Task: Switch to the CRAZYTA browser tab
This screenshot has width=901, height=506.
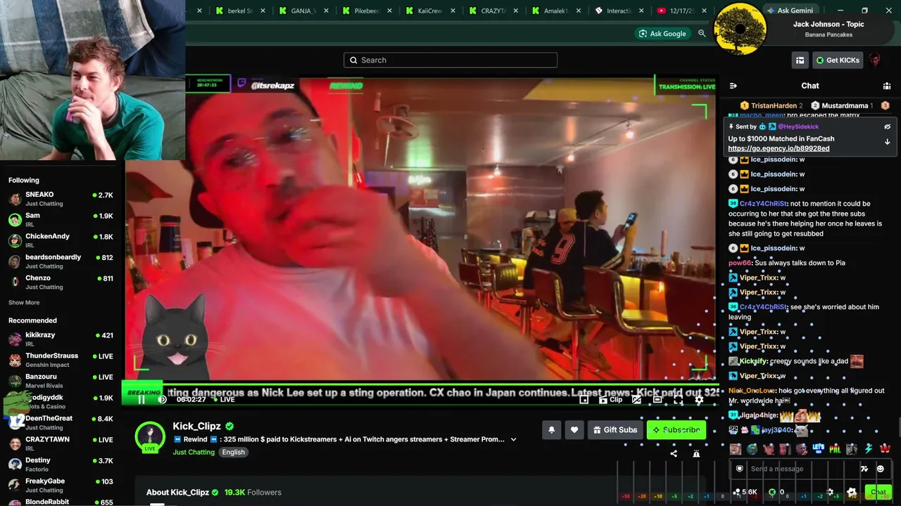Action: (x=493, y=11)
